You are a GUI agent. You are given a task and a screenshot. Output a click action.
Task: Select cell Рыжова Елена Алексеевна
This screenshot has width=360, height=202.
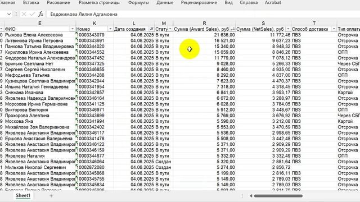(40, 35)
